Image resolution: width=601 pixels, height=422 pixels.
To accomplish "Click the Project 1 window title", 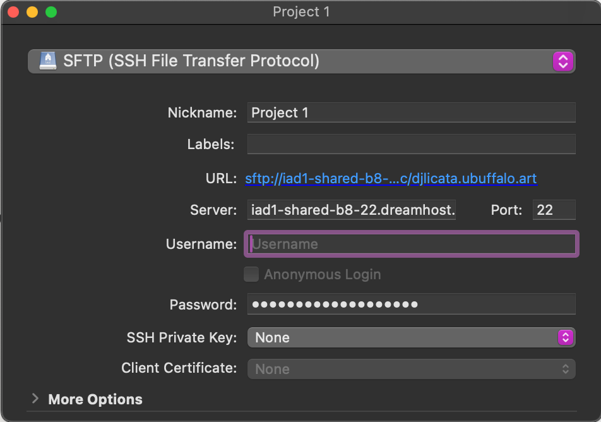I will tap(301, 12).
